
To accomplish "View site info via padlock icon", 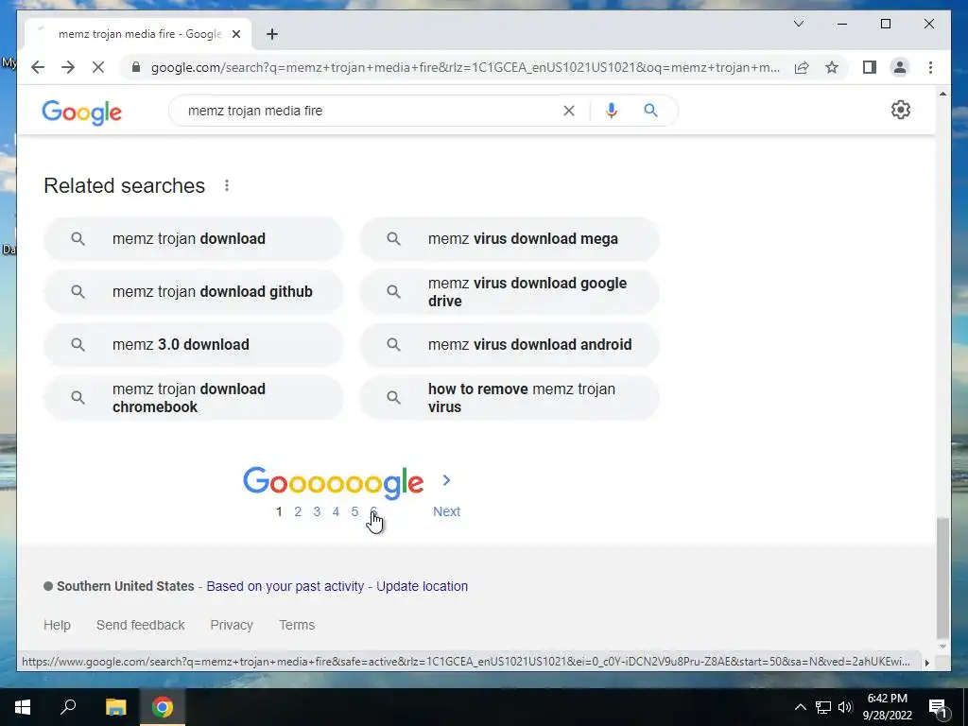I will point(136,67).
